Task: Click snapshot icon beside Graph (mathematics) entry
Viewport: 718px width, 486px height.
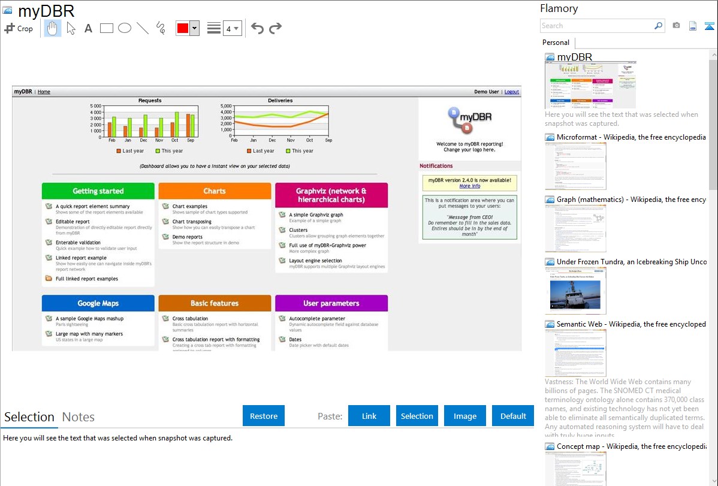Action: coord(550,200)
